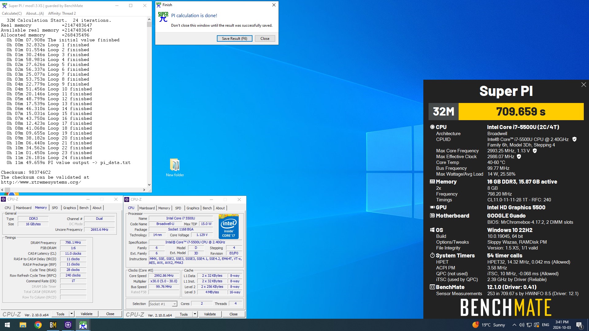Click Super PI vertical scrollbar down arrow

[x=149, y=185]
